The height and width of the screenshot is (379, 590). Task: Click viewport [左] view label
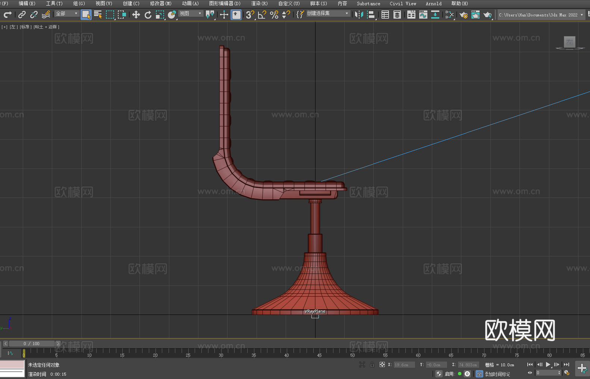[14, 27]
